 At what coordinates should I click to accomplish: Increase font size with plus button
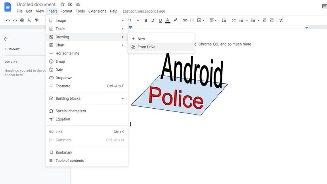pyautogui.click(x=138, y=20)
